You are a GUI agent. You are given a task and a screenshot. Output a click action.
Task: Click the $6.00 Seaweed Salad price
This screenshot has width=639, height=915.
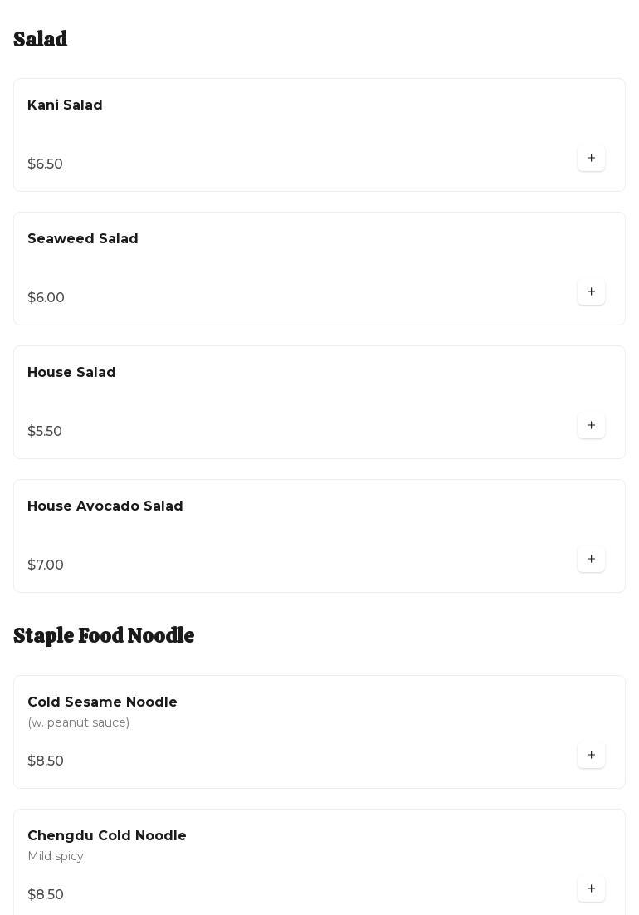pos(46,298)
